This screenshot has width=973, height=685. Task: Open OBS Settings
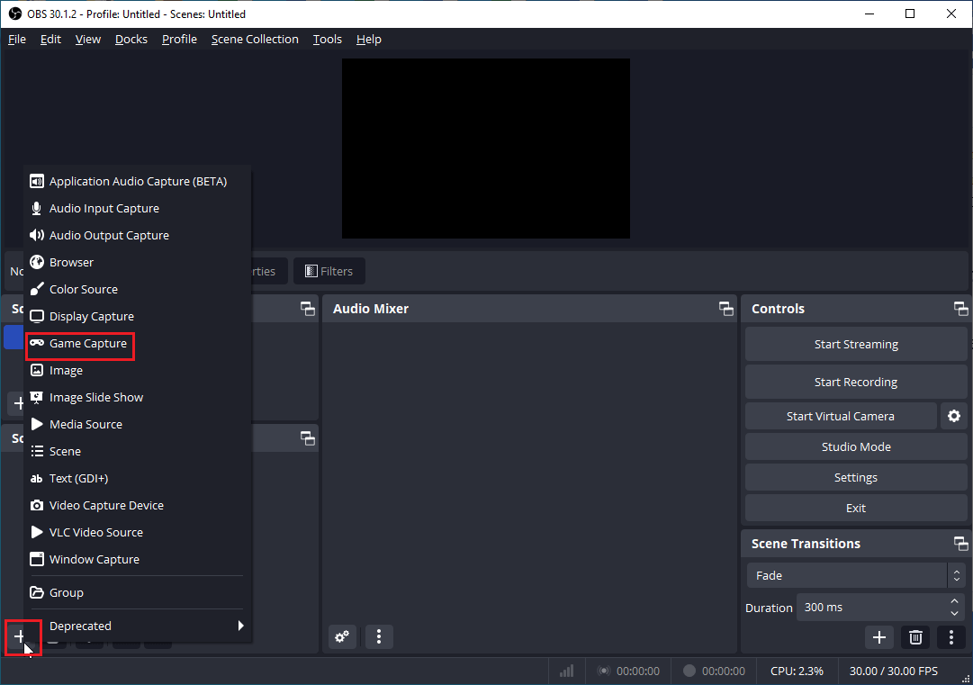855,477
